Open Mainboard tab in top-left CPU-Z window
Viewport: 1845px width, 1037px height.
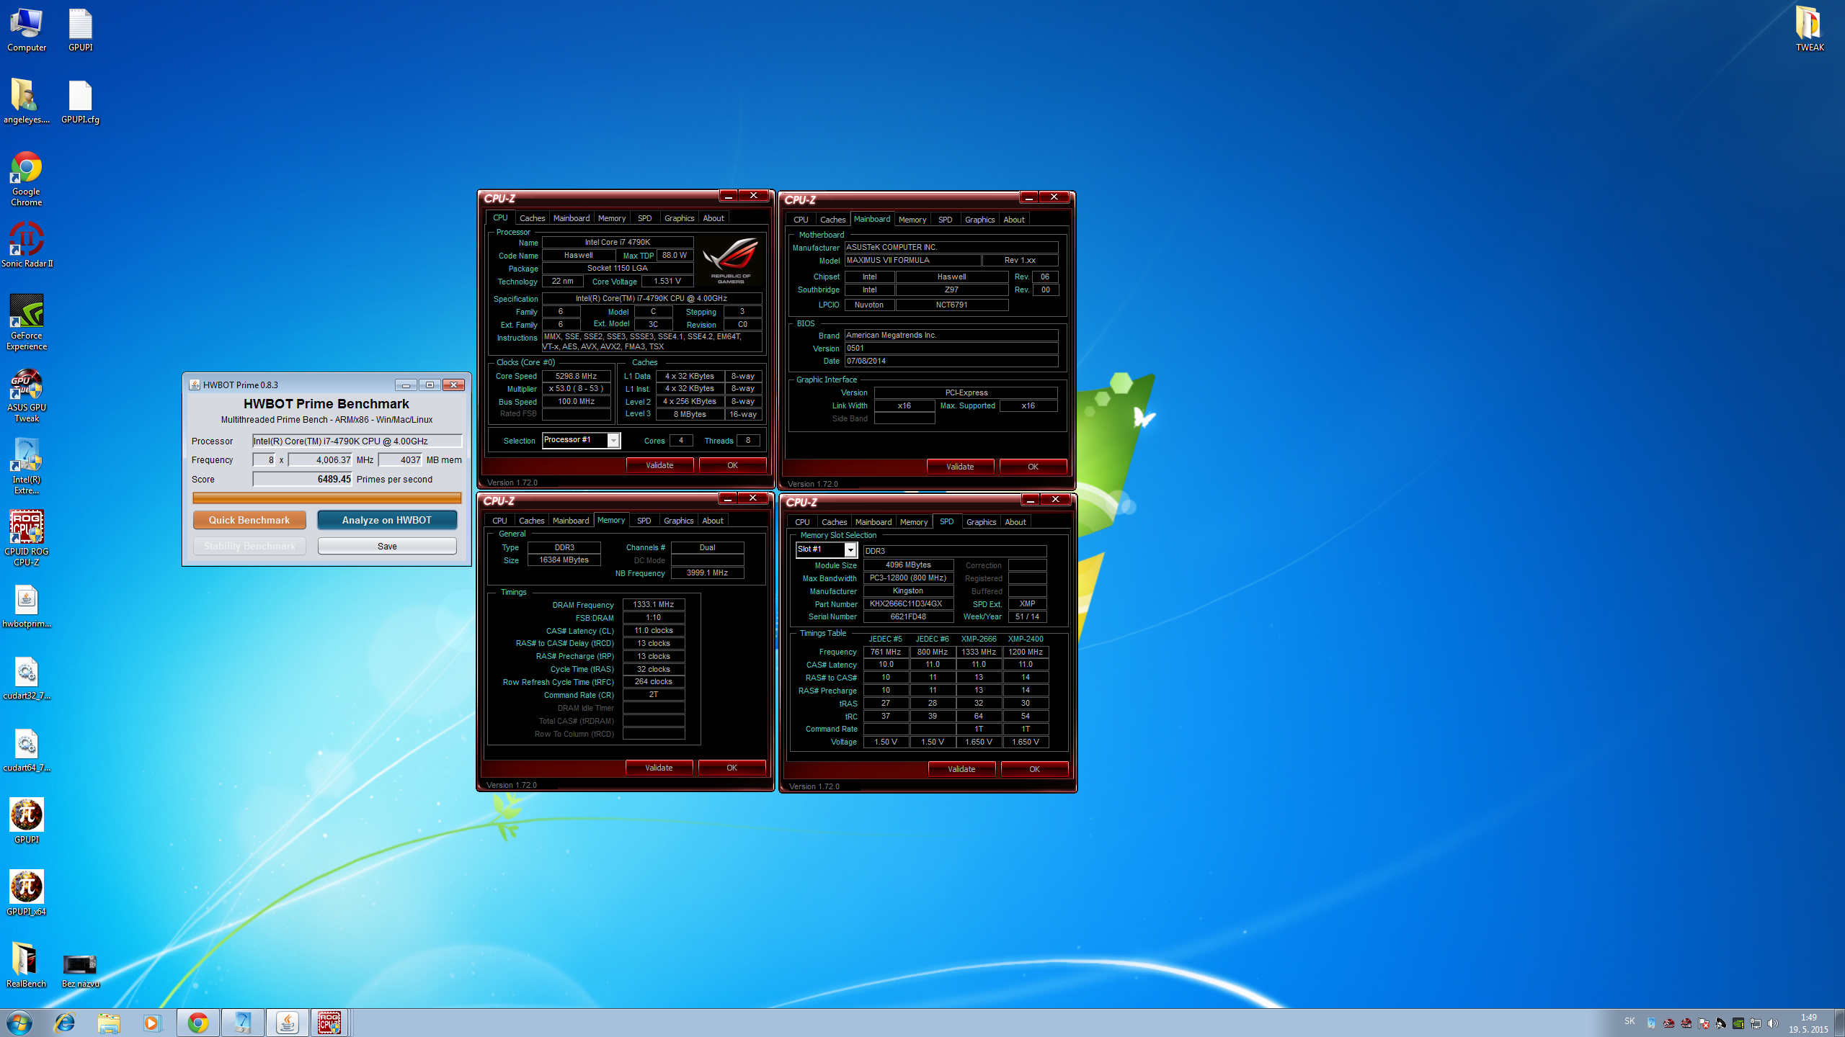tap(572, 218)
